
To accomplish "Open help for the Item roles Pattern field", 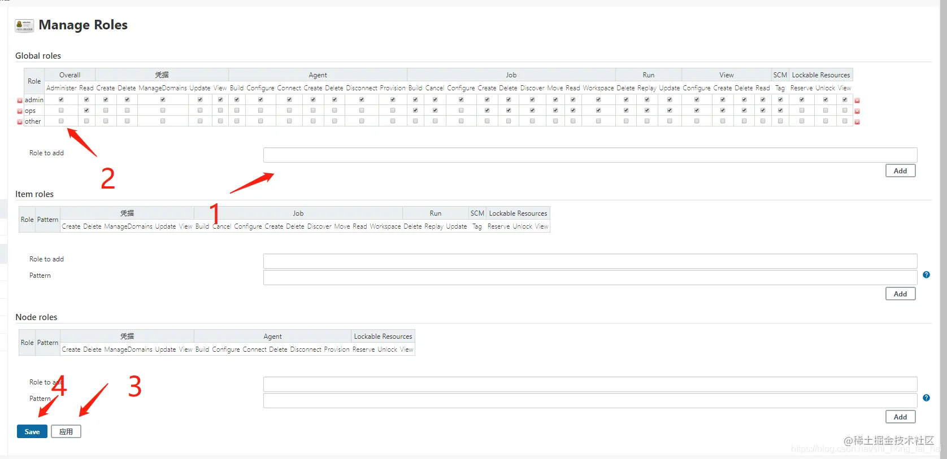I will (x=926, y=275).
